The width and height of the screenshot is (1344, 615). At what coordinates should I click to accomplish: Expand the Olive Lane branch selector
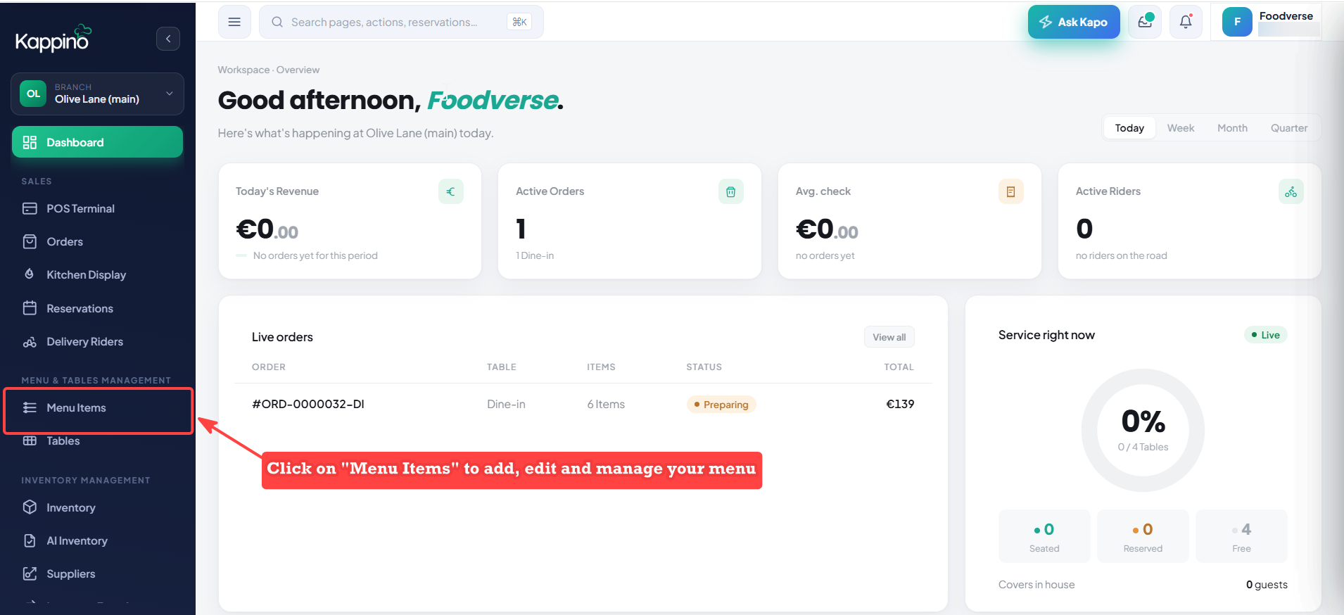pos(97,94)
